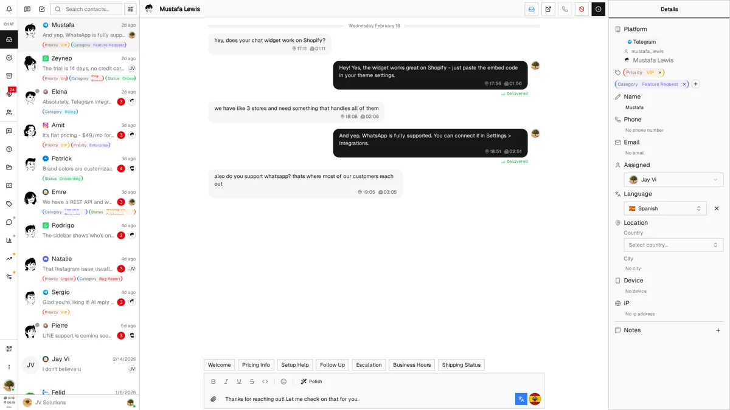Toggle italic formatting in editor

click(226, 381)
